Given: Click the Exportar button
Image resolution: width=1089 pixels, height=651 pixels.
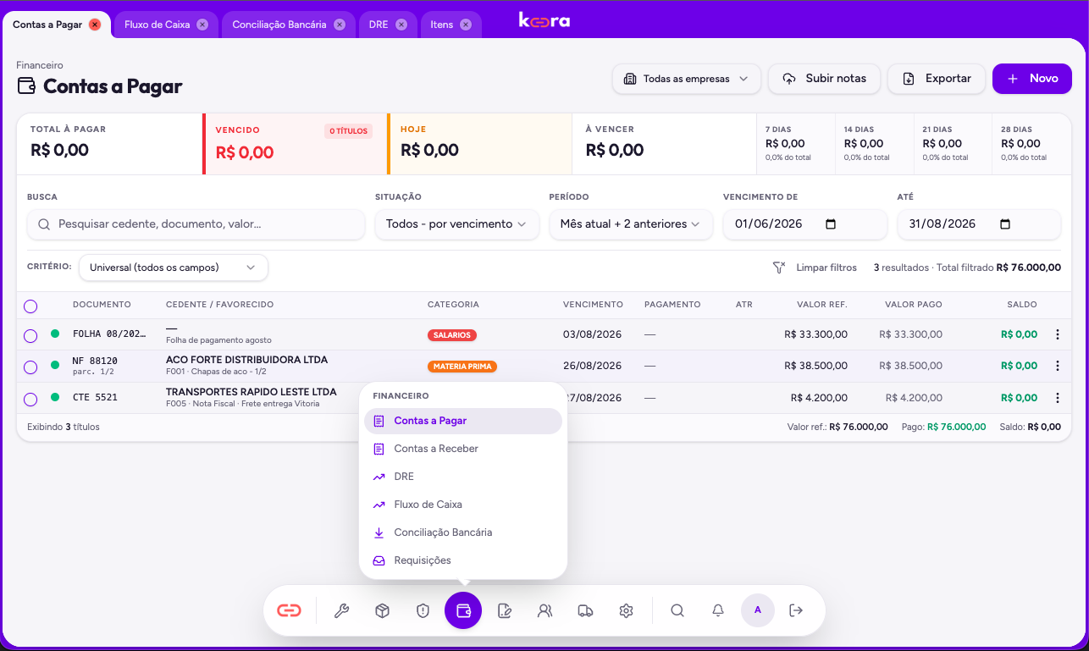Looking at the screenshot, I should coord(937,79).
